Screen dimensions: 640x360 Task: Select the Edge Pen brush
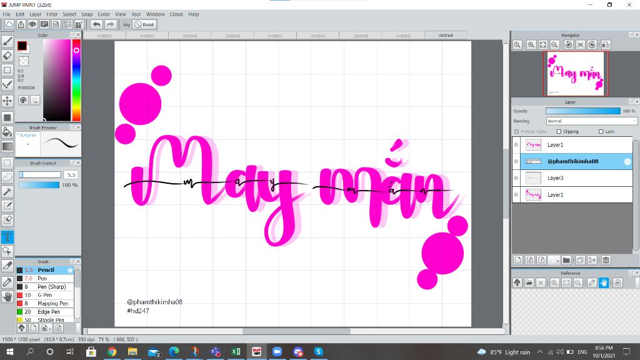click(45, 312)
